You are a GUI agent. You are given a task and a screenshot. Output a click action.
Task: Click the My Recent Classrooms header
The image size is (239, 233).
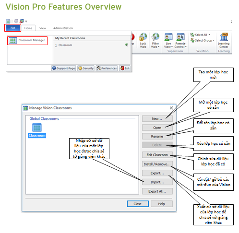[70, 38]
